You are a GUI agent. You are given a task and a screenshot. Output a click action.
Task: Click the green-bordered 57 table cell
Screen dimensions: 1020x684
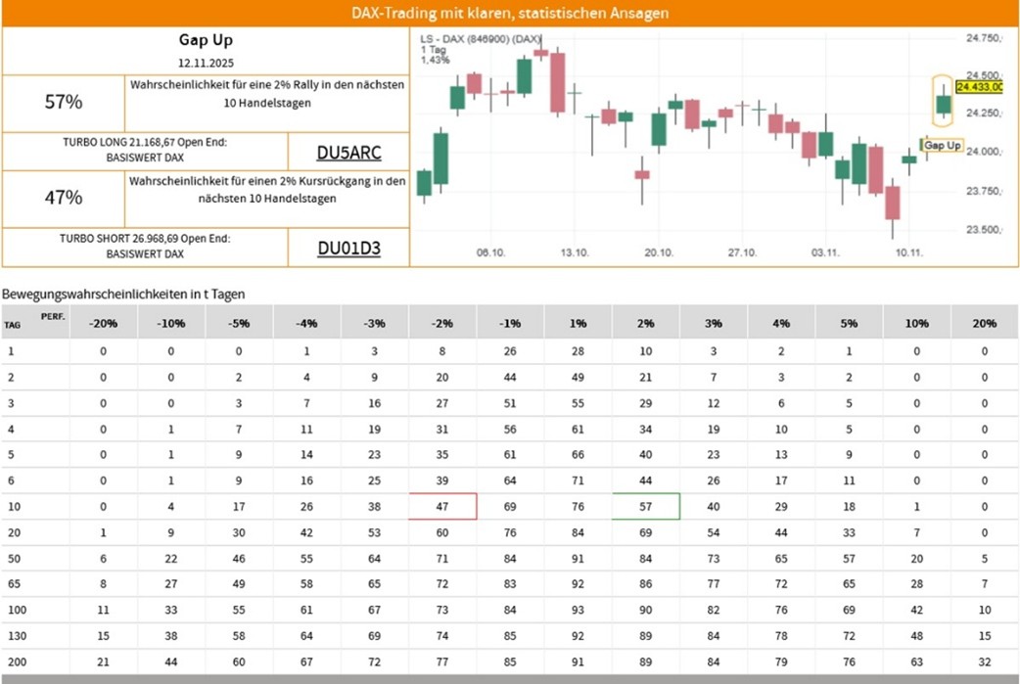click(x=645, y=506)
